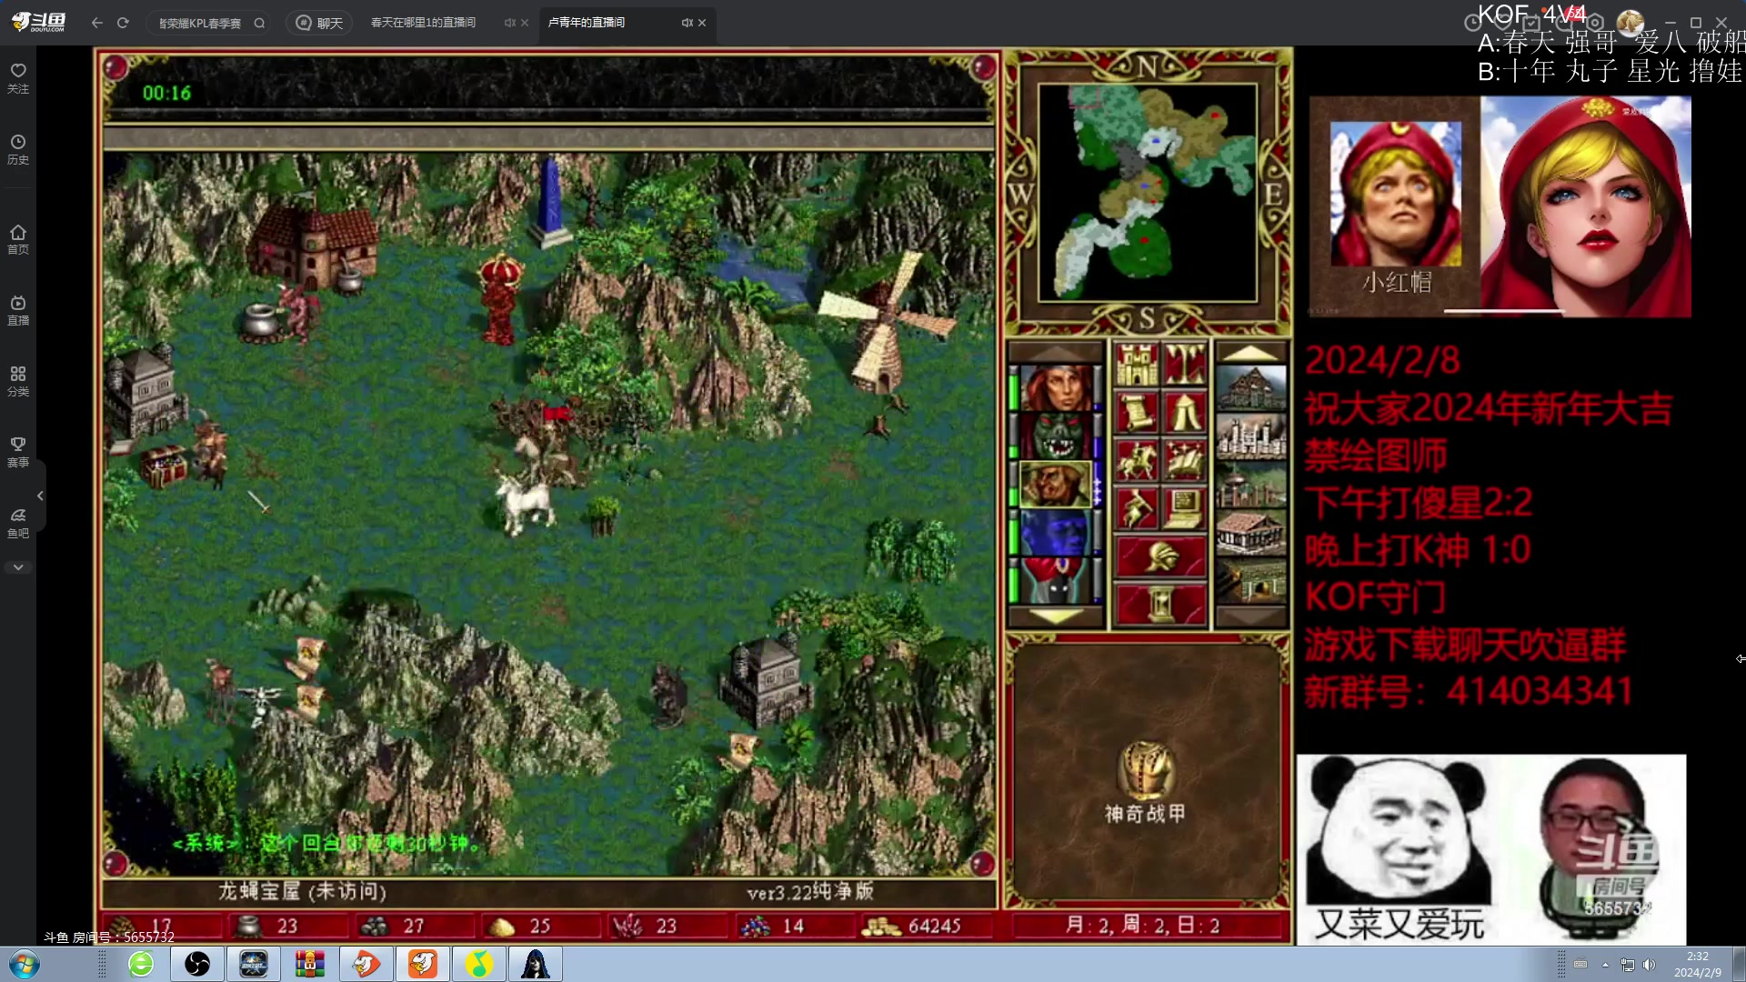Image resolution: width=1746 pixels, height=982 pixels.
Task: Close 卢青年的直播间 tab
Action: [x=702, y=23]
